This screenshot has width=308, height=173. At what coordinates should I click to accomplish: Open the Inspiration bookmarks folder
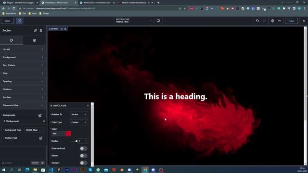[9, 13]
